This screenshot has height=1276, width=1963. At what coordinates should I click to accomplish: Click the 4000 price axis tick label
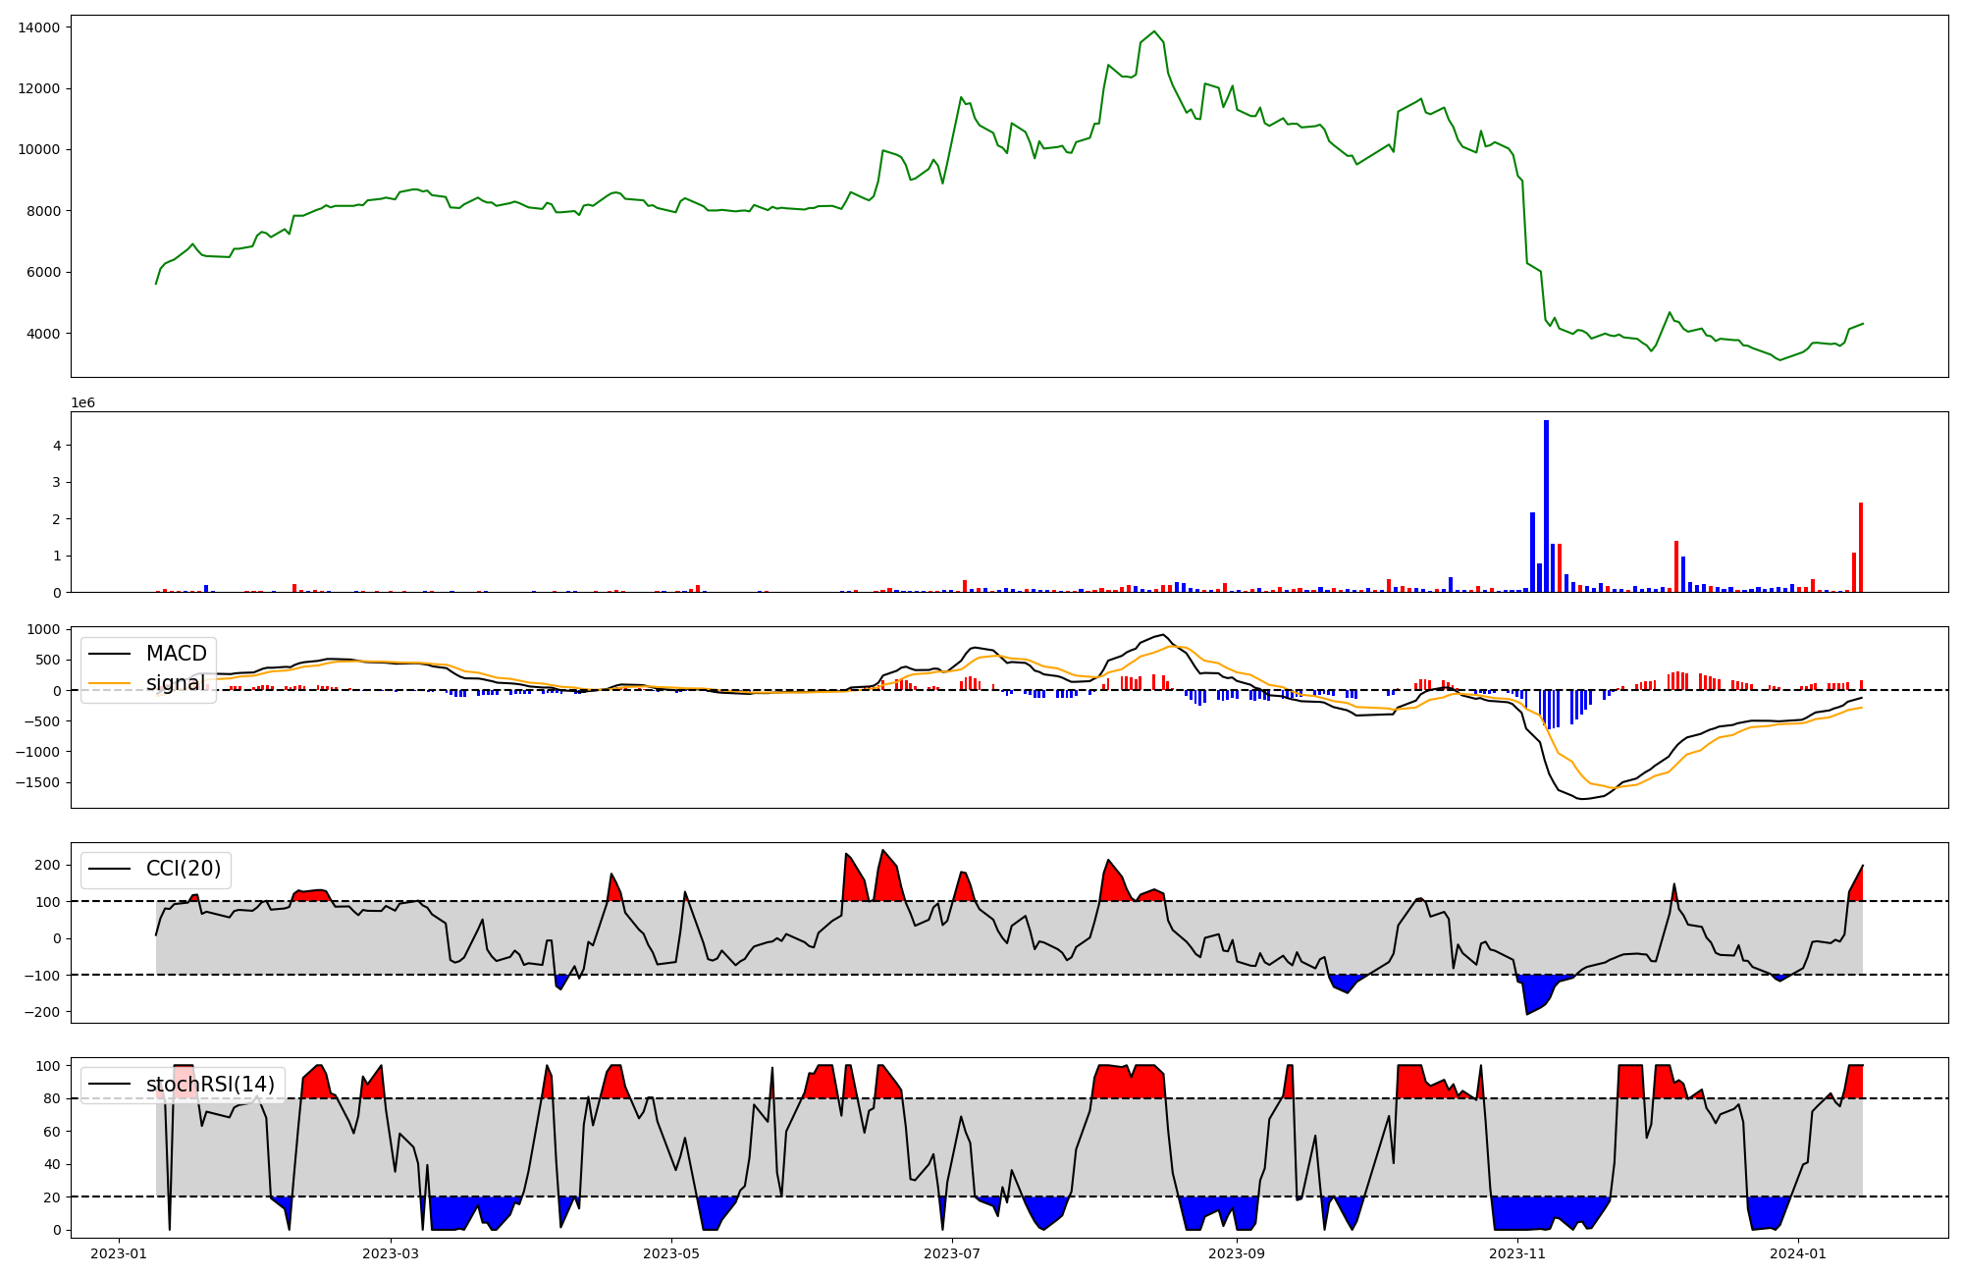coord(42,334)
